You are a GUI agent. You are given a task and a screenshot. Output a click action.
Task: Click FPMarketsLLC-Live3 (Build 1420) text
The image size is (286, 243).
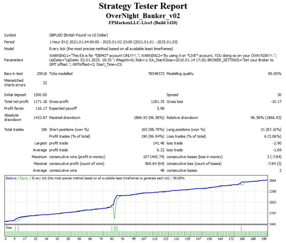(x=143, y=23)
